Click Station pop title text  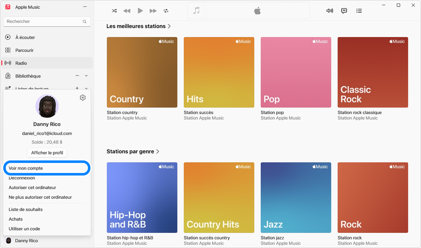point(272,113)
